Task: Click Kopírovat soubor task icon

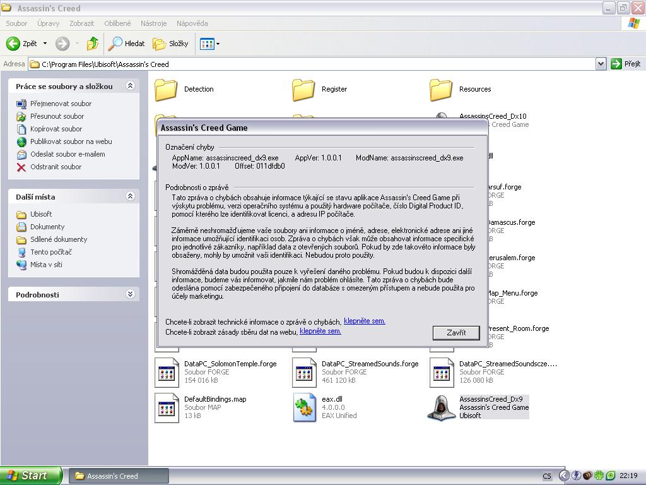Action: tap(21, 129)
